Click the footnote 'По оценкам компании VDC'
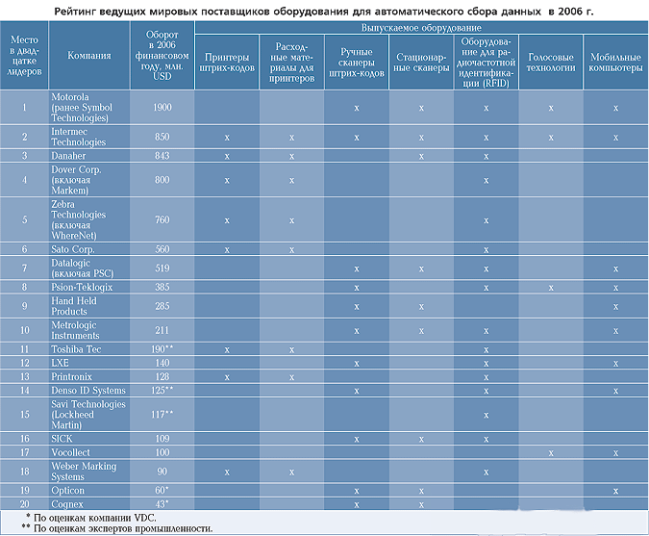Image resolution: width=649 pixels, height=536 pixels. 95,518
